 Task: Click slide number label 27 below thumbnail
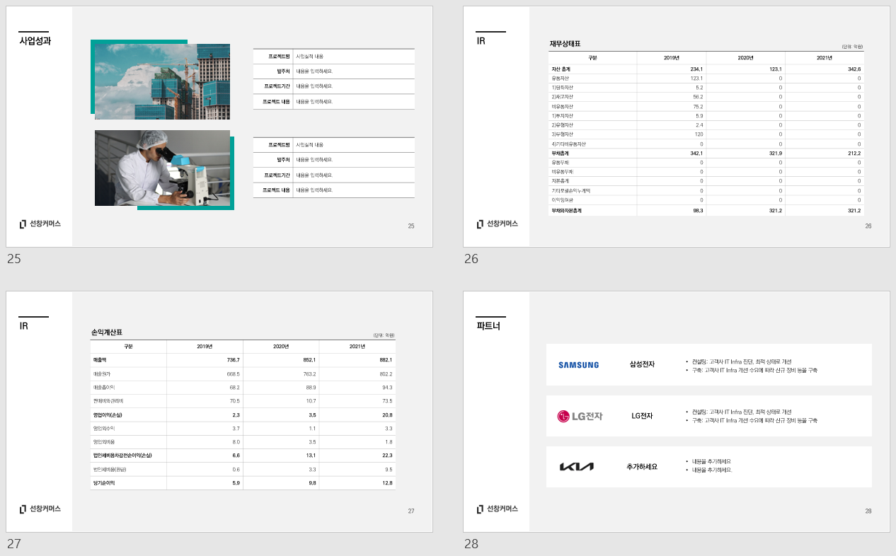coord(14,544)
